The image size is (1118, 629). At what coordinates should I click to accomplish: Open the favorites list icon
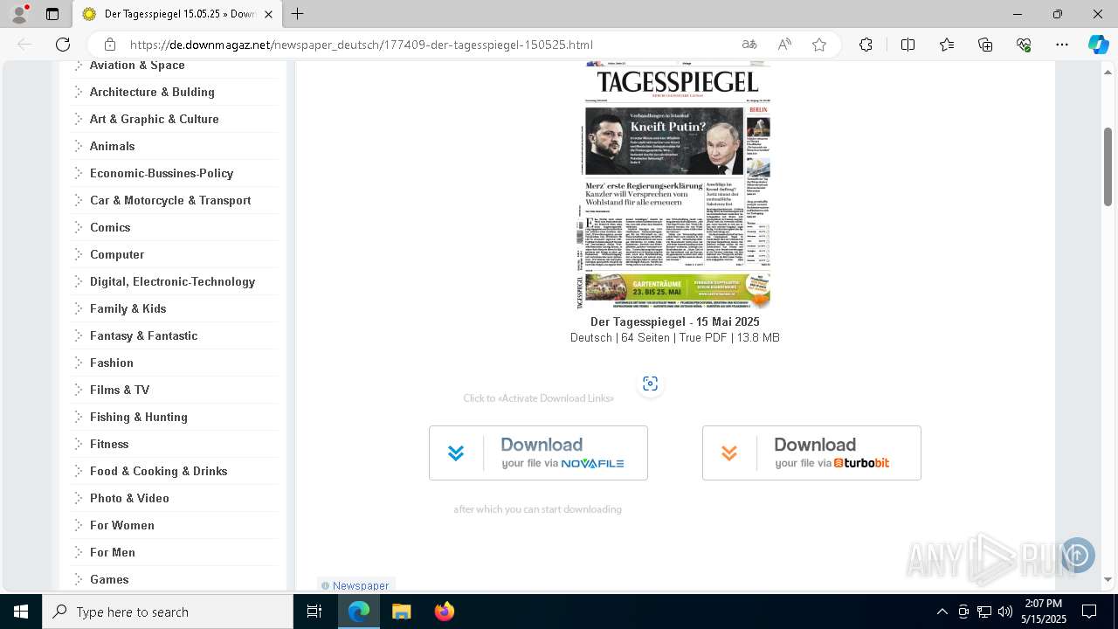947,45
